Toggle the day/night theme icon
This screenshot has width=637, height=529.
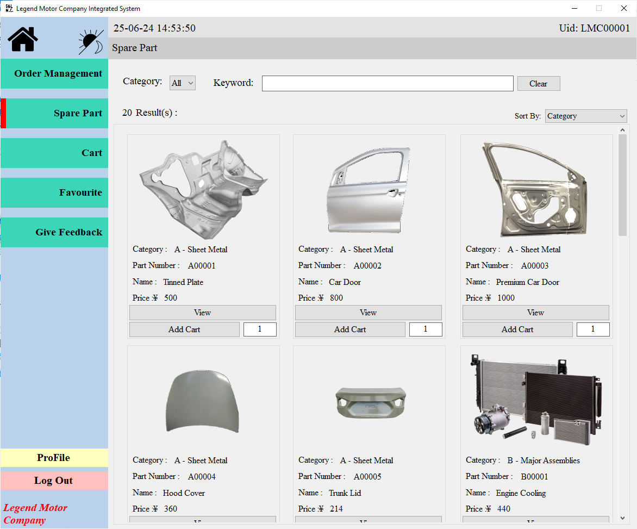click(91, 41)
